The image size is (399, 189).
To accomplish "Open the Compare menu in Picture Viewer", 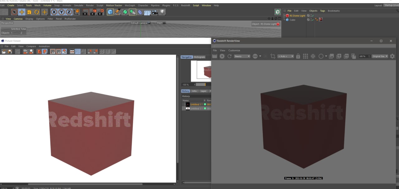I will (x=31, y=46).
